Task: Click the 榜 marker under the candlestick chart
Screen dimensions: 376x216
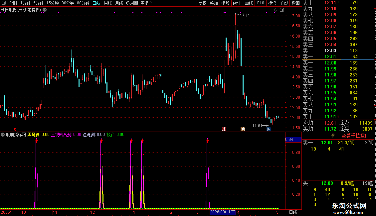Action: tap(243, 129)
